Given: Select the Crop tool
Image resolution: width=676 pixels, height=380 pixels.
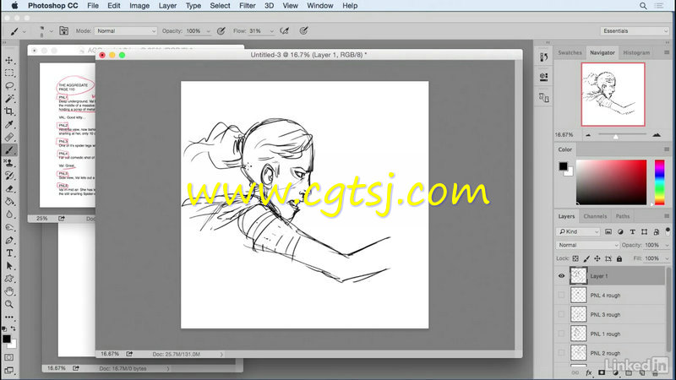Looking at the screenshot, I should coord(9,111).
